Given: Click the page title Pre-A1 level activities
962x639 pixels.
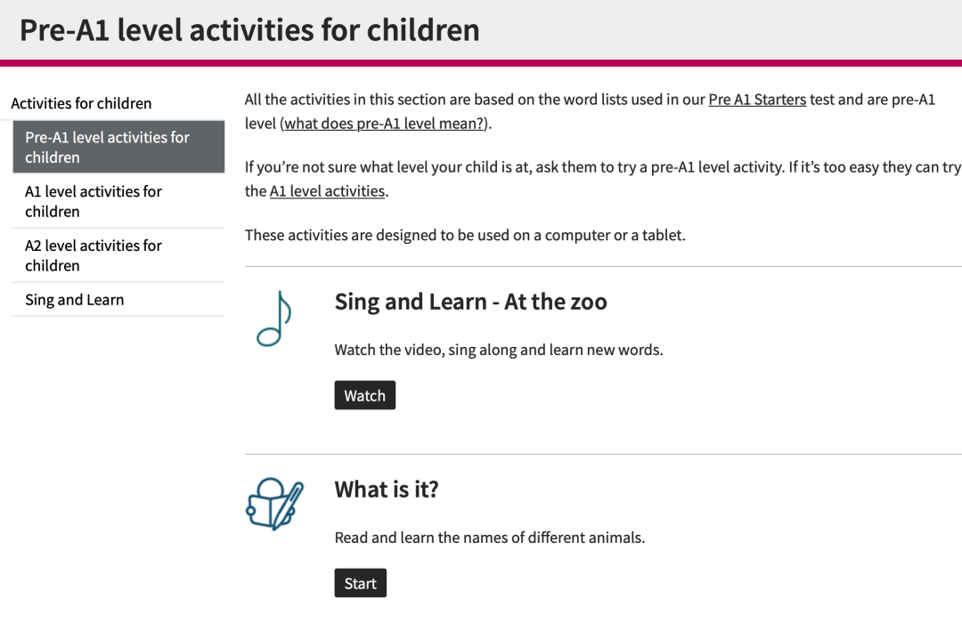Looking at the screenshot, I should [249, 30].
